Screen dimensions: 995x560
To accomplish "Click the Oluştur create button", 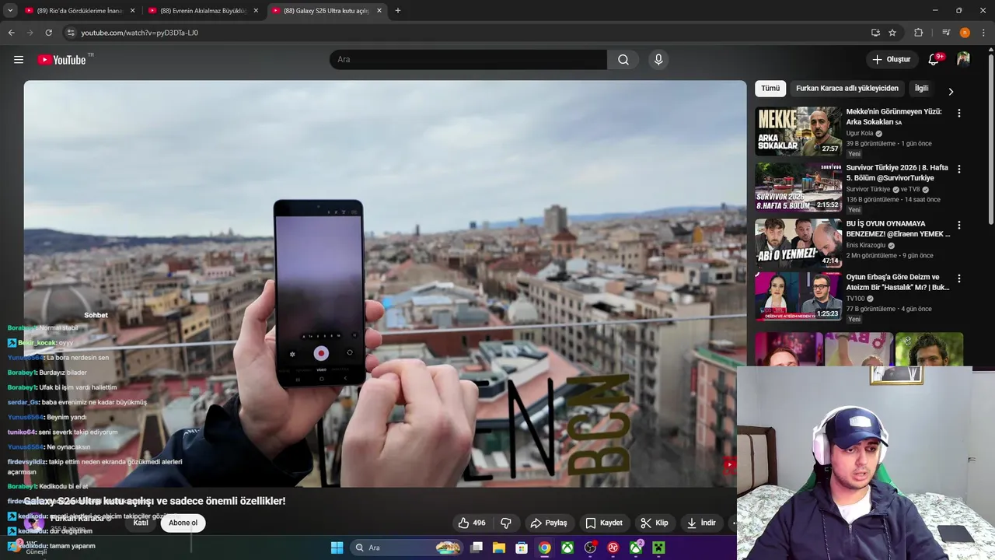I will point(892,60).
